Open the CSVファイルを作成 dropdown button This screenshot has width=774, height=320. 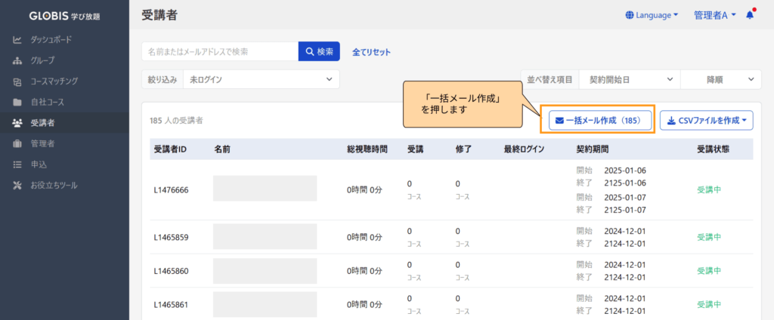706,120
